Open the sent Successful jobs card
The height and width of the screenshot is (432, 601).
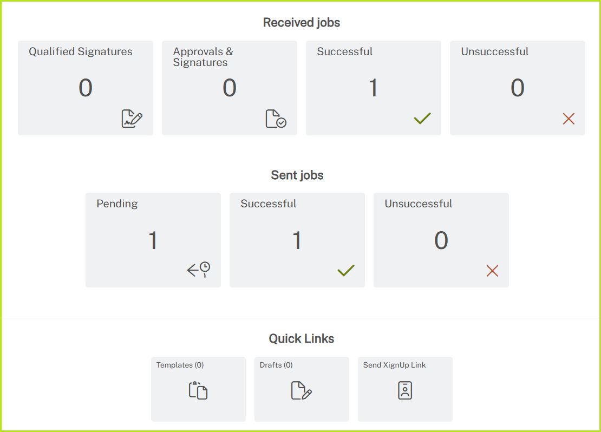[297, 239]
